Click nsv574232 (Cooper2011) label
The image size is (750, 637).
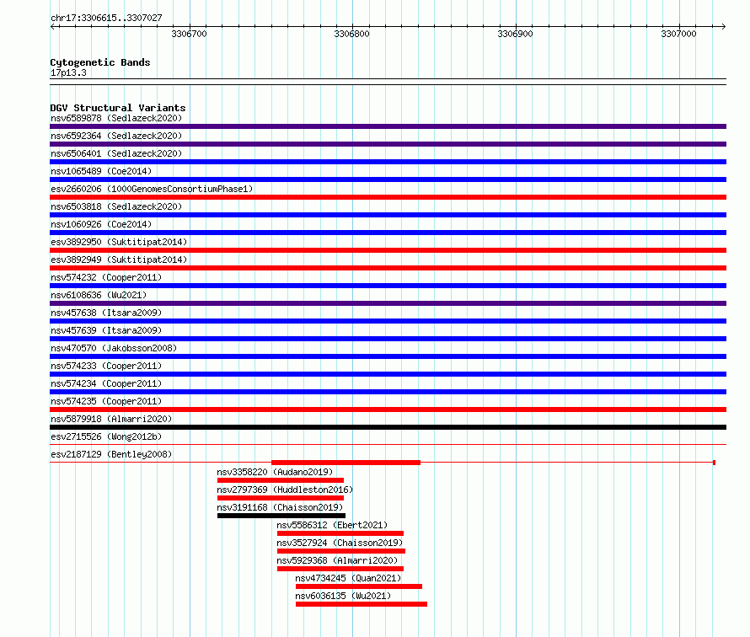(106, 277)
